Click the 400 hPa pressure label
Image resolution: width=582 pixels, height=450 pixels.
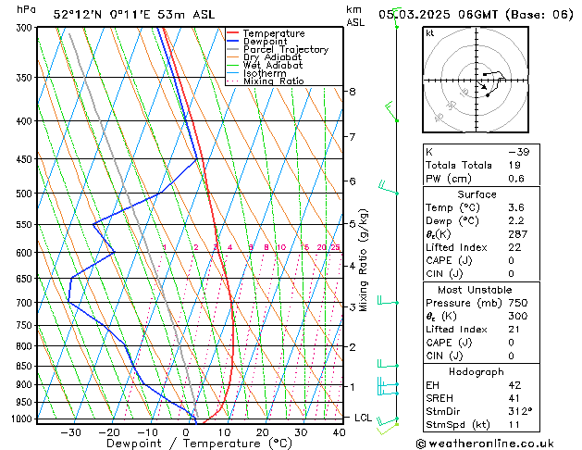(26, 121)
